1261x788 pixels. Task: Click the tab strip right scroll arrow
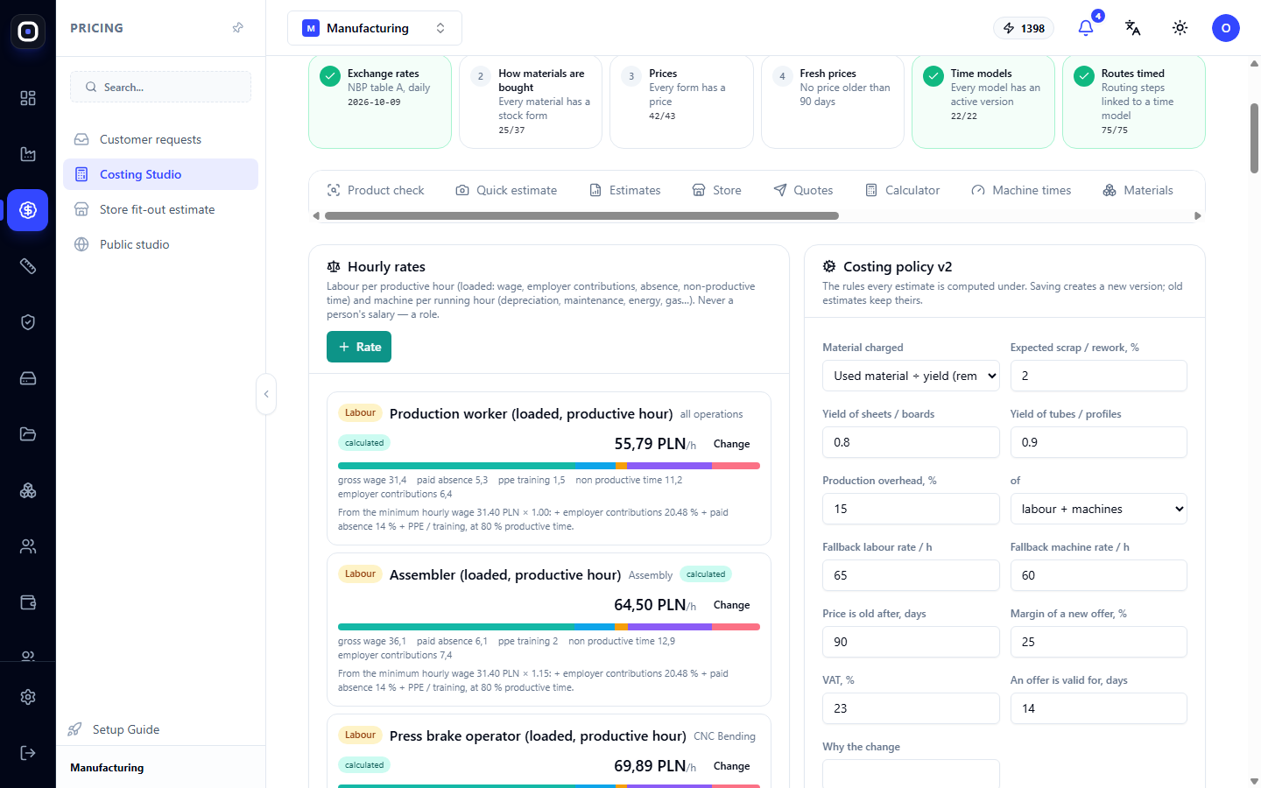pos(1198,215)
